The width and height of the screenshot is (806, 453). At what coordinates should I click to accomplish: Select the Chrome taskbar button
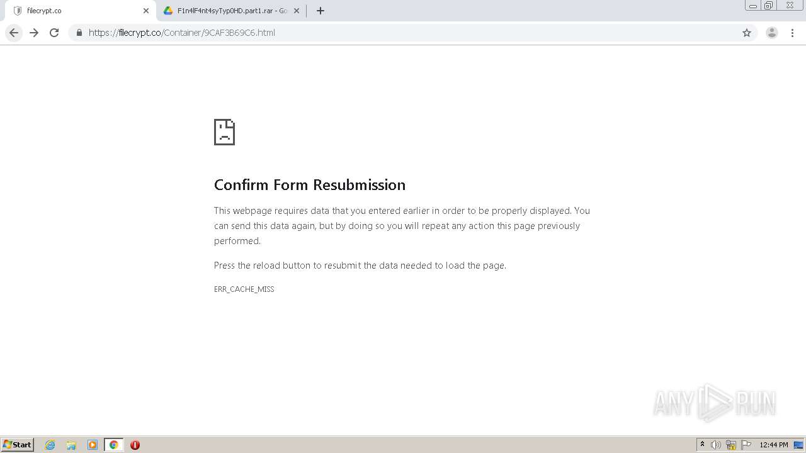113,445
